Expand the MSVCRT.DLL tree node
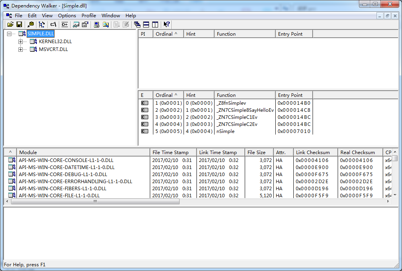 (x=20, y=49)
